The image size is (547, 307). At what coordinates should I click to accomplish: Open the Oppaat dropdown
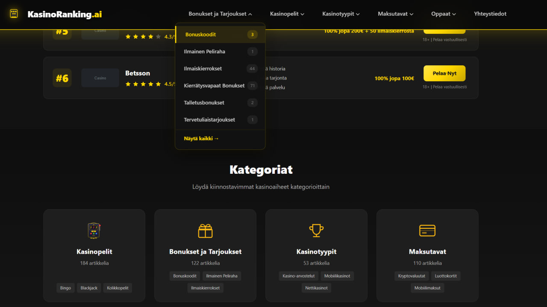pyautogui.click(x=443, y=13)
